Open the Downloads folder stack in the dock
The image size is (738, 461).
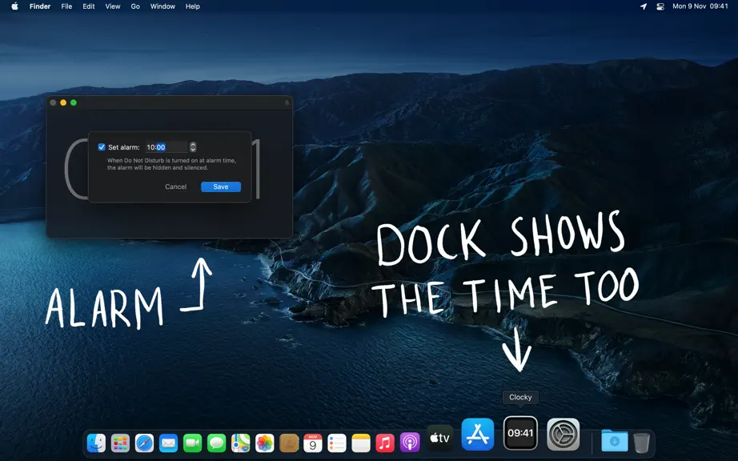[614, 442]
